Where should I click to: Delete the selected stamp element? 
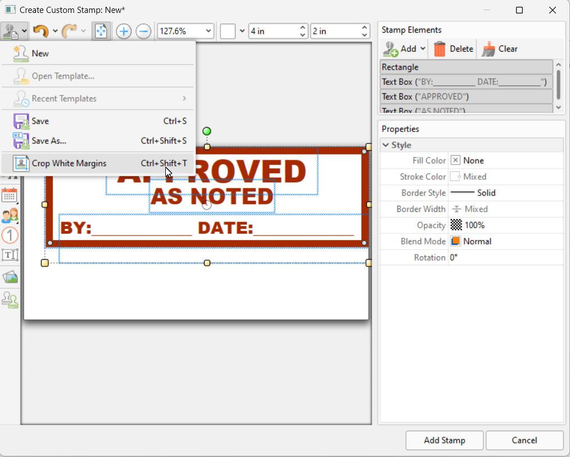click(x=453, y=49)
